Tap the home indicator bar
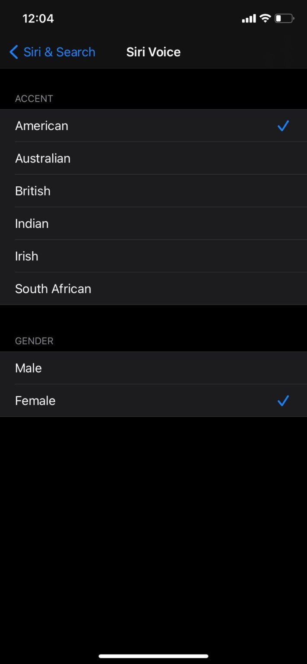This screenshot has width=307, height=664. (x=153, y=656)
